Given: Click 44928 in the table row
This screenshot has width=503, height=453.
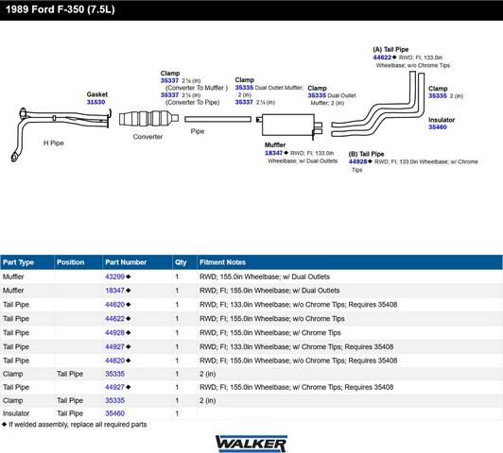Looking at the screenshot, I should pyautogui.click(x=114, y=332).
